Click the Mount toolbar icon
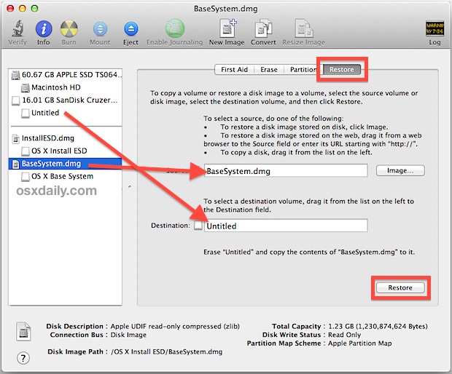 pyautogui.click(x=100, y=29)
